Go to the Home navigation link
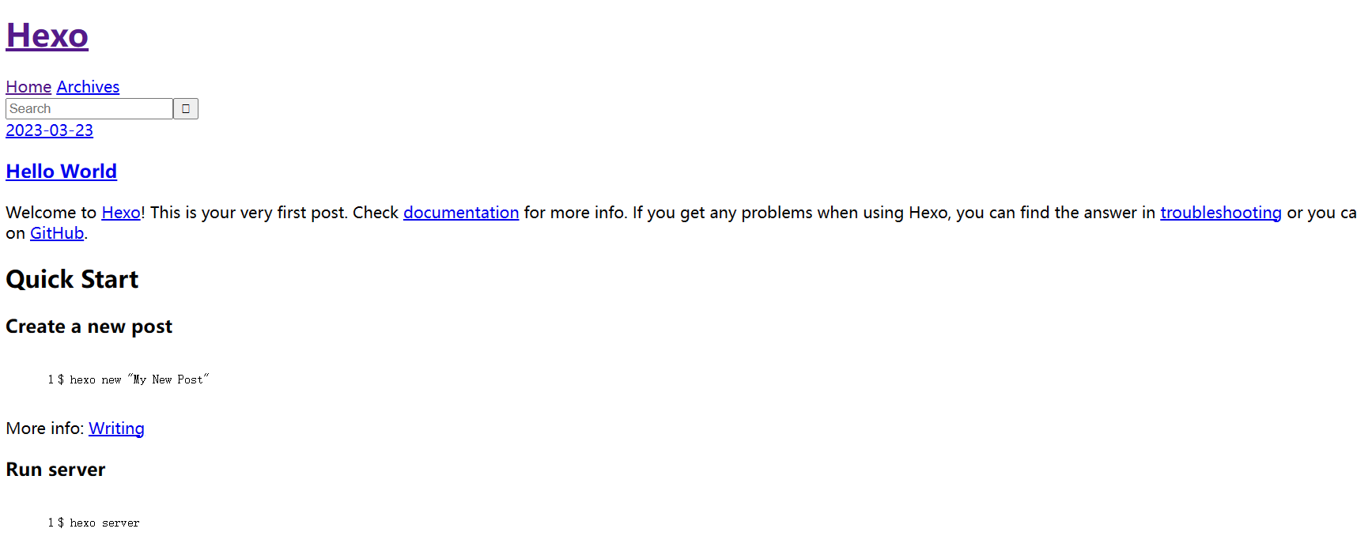This screenshot has height=555, width=1357. point(28,87)
